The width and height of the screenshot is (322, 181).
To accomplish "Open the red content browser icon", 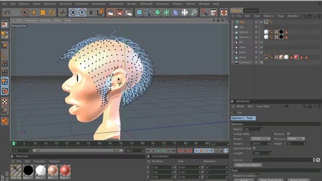I will tap(224, 13).
